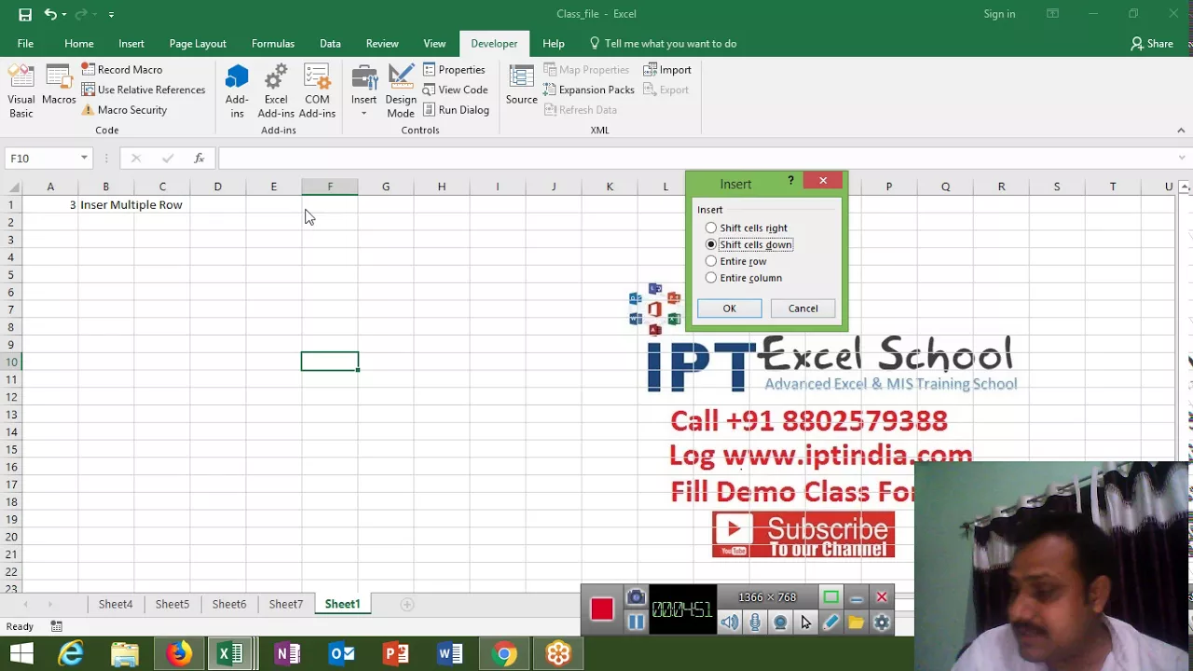
Task: Open the Add-ins store button
Action: click(237, 91)
